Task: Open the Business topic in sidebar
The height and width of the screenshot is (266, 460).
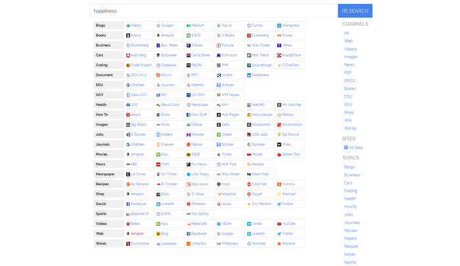Action: pyautogui.click(x=352, y=175)
